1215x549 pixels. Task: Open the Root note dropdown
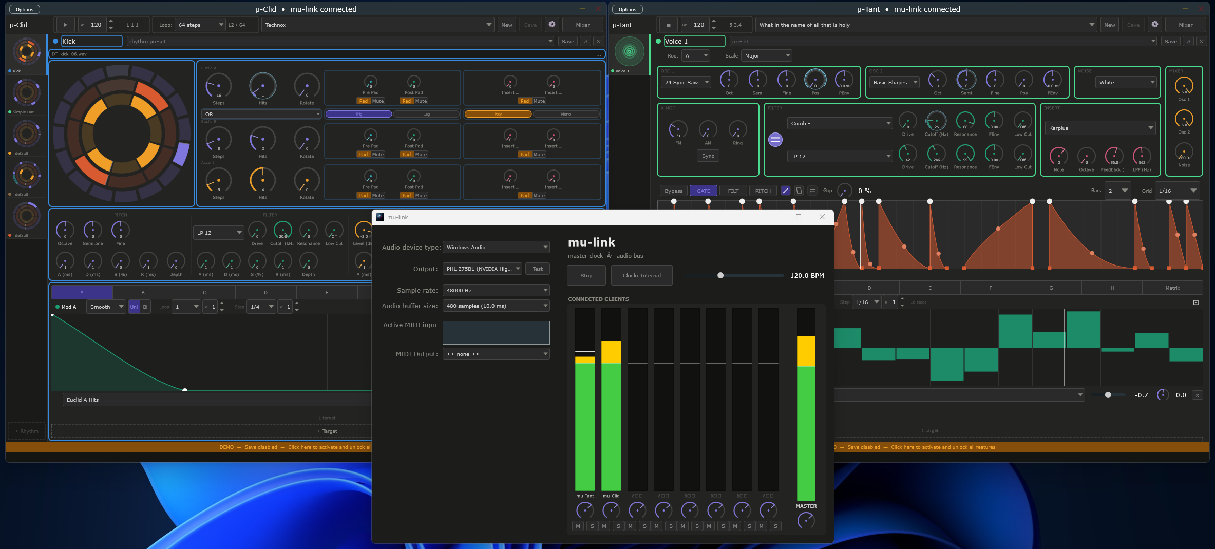coord(696,55)
